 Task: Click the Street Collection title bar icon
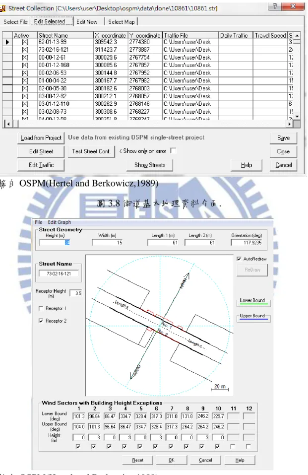(x=2, y=8)
